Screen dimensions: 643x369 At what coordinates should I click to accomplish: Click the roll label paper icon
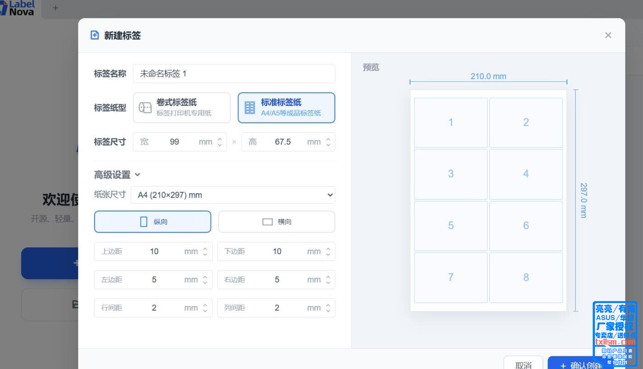tap(145, 108)
